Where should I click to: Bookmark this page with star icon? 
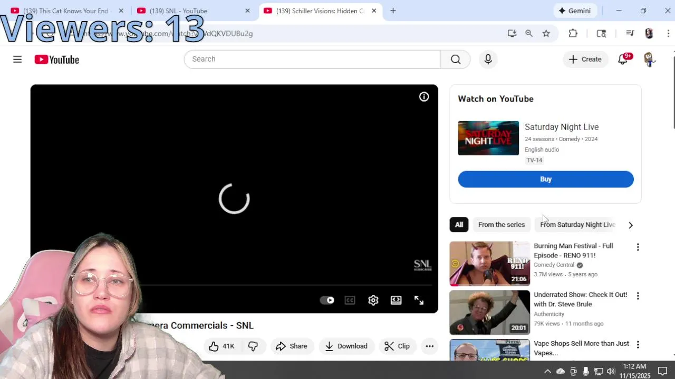click(x=546, y=33)
